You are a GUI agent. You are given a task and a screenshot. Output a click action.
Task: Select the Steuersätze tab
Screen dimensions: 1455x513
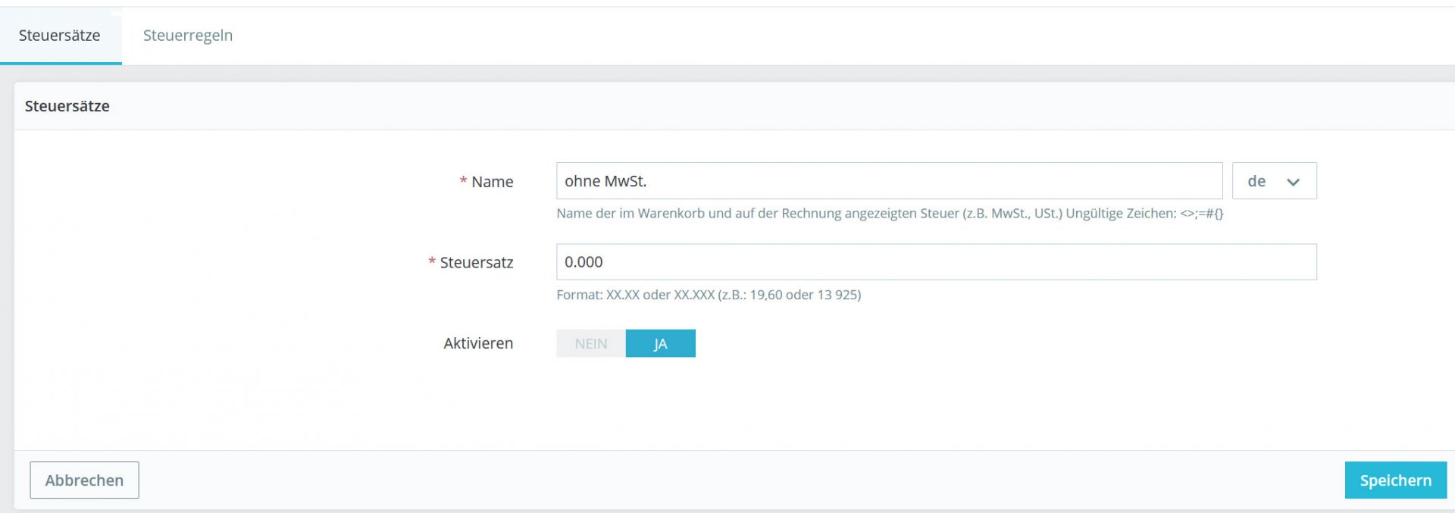click(60, 36)
